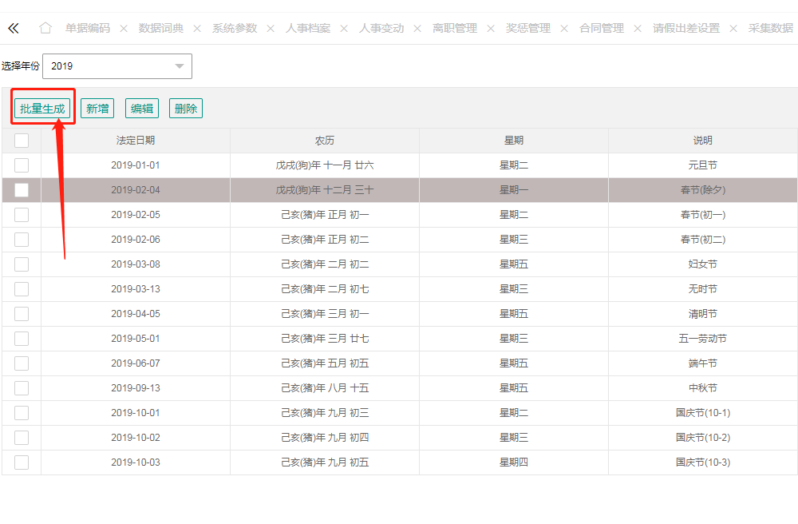
Task: Click the 批量生成 button
Action: [x=42, y=109]
